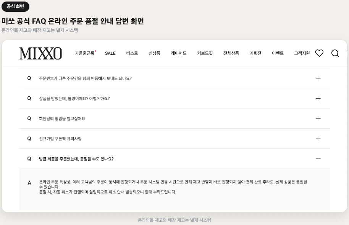This screenshot has width=349, height=225.
Task: Open the wishlist heart icon
Action: [x=319, y=53]
